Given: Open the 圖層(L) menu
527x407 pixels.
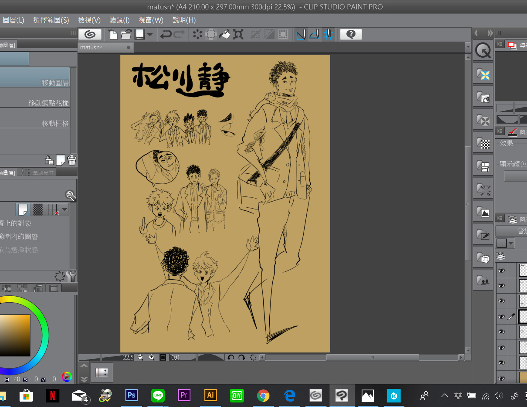Looking at the screenshot, I should click(14, 20).
